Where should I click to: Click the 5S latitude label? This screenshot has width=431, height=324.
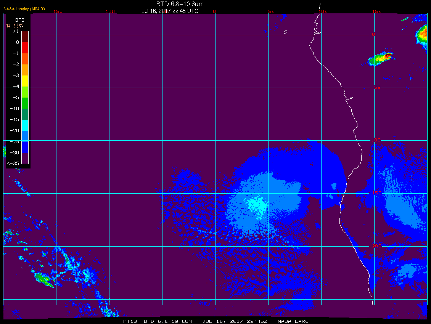(x=377, y=87)
